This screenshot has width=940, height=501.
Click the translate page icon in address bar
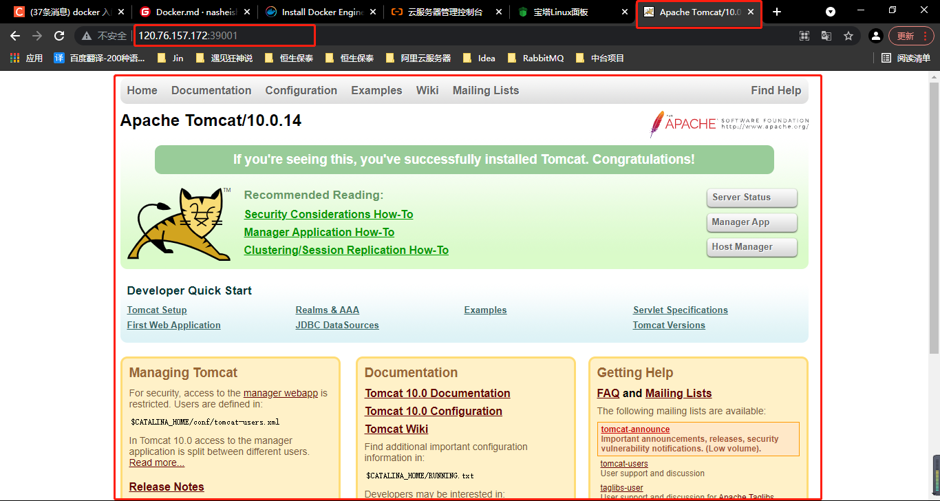point(826,36)
